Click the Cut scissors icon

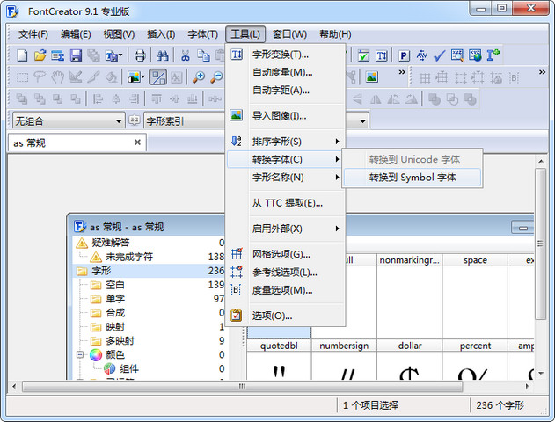click(x=185, y=55)
